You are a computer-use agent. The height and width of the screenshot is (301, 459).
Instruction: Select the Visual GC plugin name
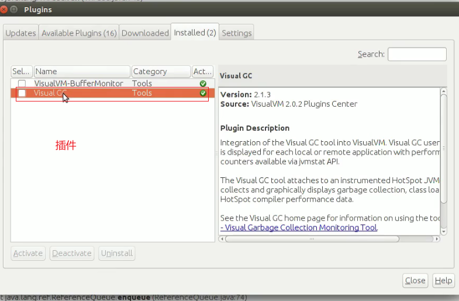coord(50,93)
